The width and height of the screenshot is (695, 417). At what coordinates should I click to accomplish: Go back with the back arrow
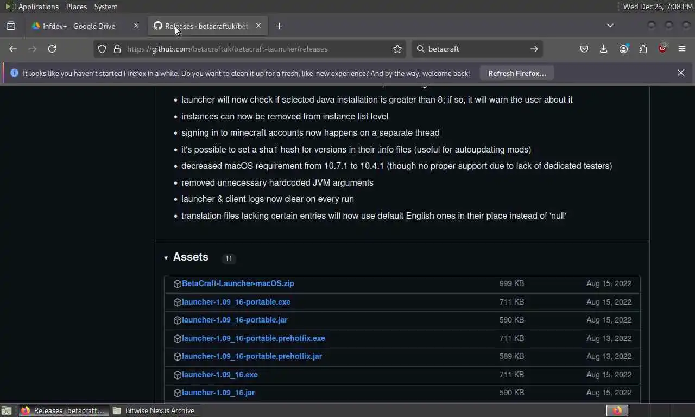point(13,49)
